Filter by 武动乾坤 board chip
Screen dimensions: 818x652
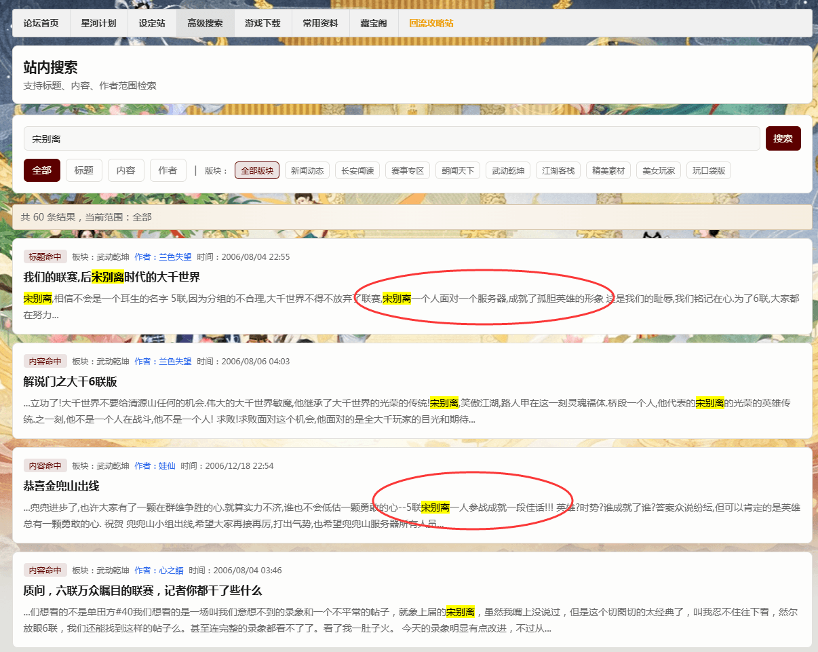508,170
